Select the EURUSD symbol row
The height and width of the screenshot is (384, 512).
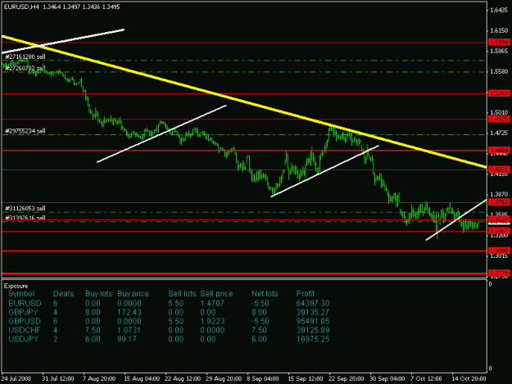click(169, 303)
